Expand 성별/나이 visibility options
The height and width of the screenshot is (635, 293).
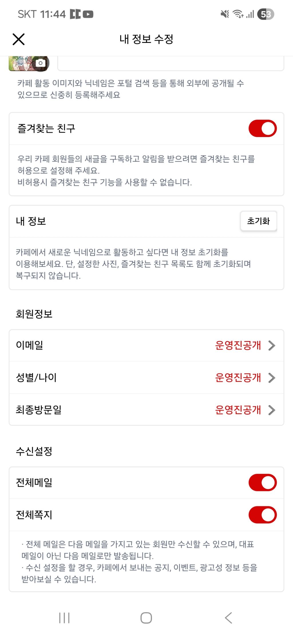[x=272, y=378]
